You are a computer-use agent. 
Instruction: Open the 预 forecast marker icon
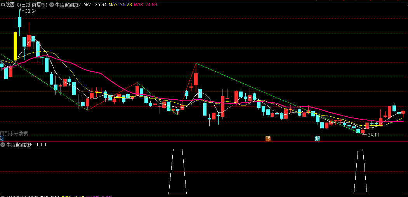268,138
